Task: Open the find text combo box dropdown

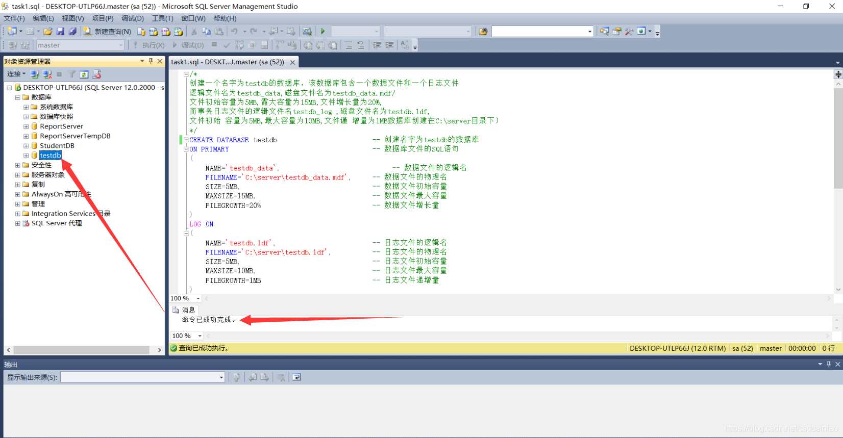Action: click(x=590, y=31)
